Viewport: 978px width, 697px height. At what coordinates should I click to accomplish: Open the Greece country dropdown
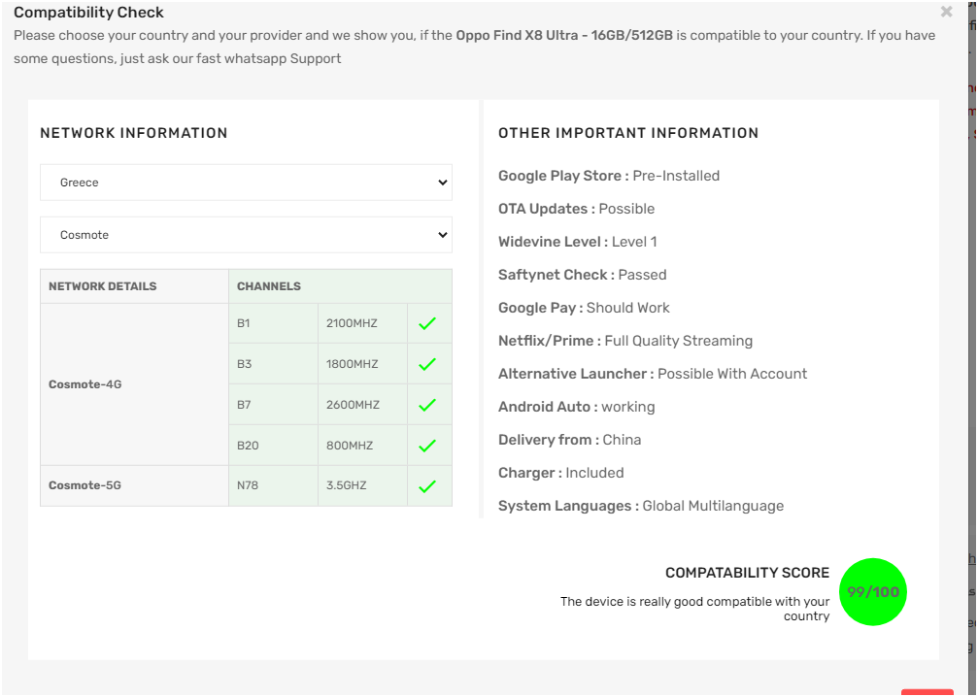tap(246, 183)
